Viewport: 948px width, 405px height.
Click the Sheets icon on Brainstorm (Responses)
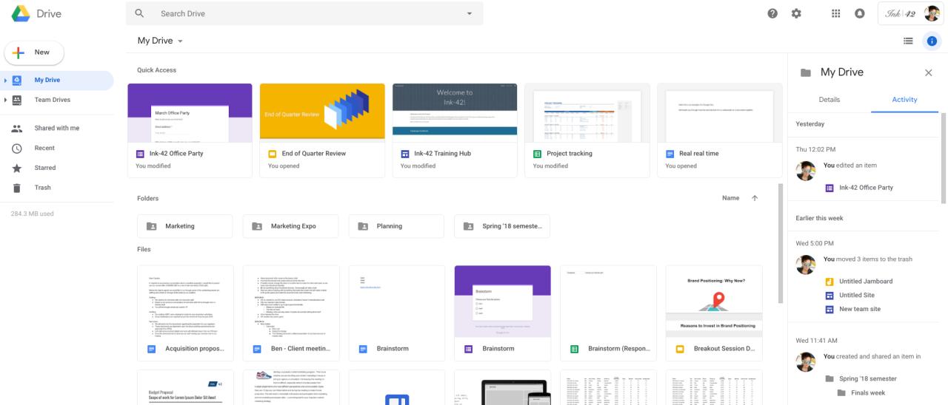coord(574,348)
